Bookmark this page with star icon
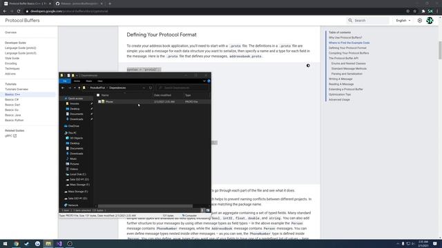Viewport: 442px width, 248px height. (414, 11)
